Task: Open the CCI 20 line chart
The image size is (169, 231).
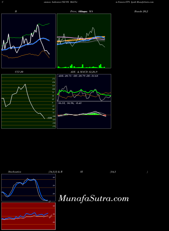Action: [29, 101]
